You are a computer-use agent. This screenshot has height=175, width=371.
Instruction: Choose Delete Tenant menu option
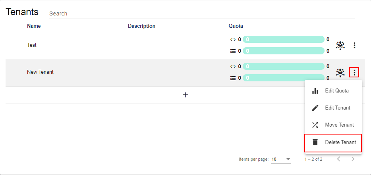coord(340,142)
